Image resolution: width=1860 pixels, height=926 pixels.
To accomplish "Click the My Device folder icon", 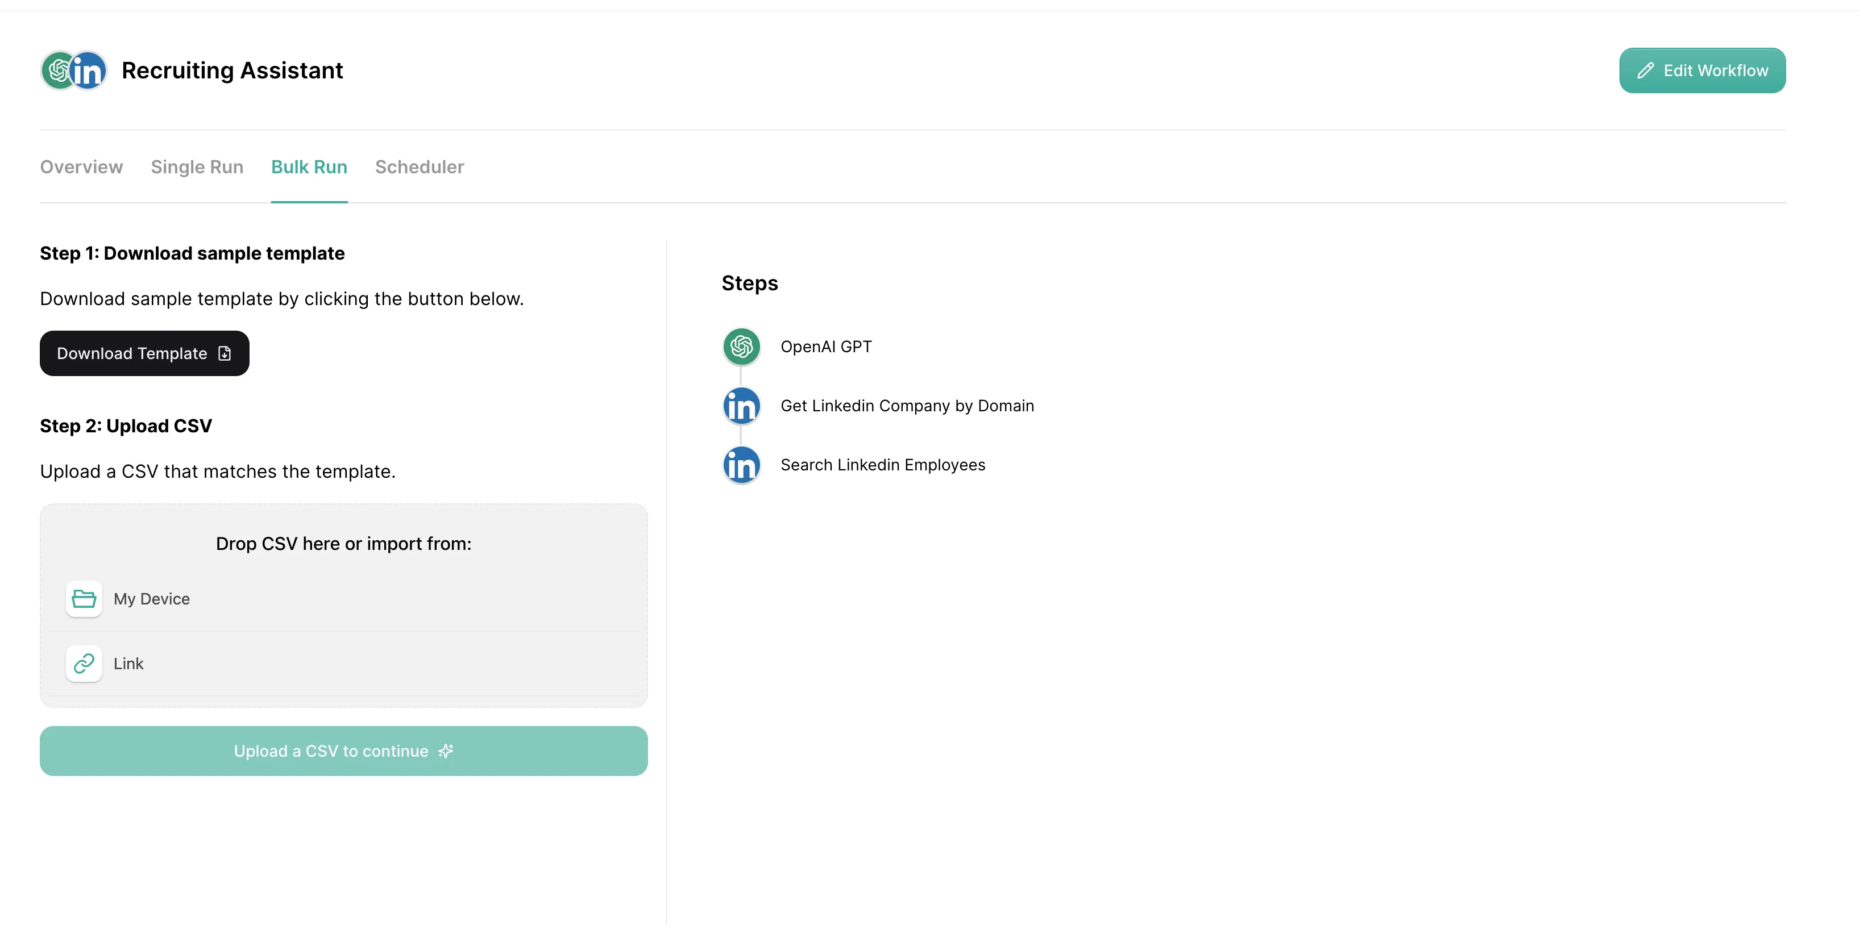I will [84, 598].
